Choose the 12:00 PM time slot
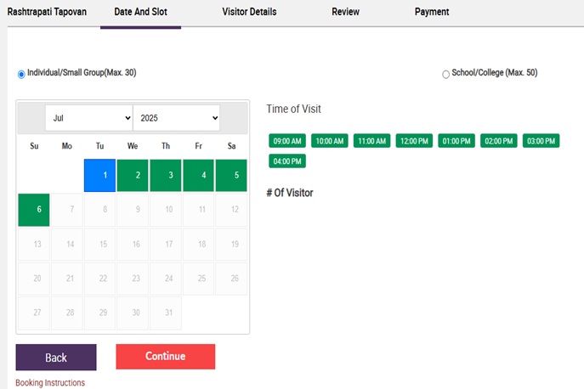The image size is (584, 389). click(414, 141)
